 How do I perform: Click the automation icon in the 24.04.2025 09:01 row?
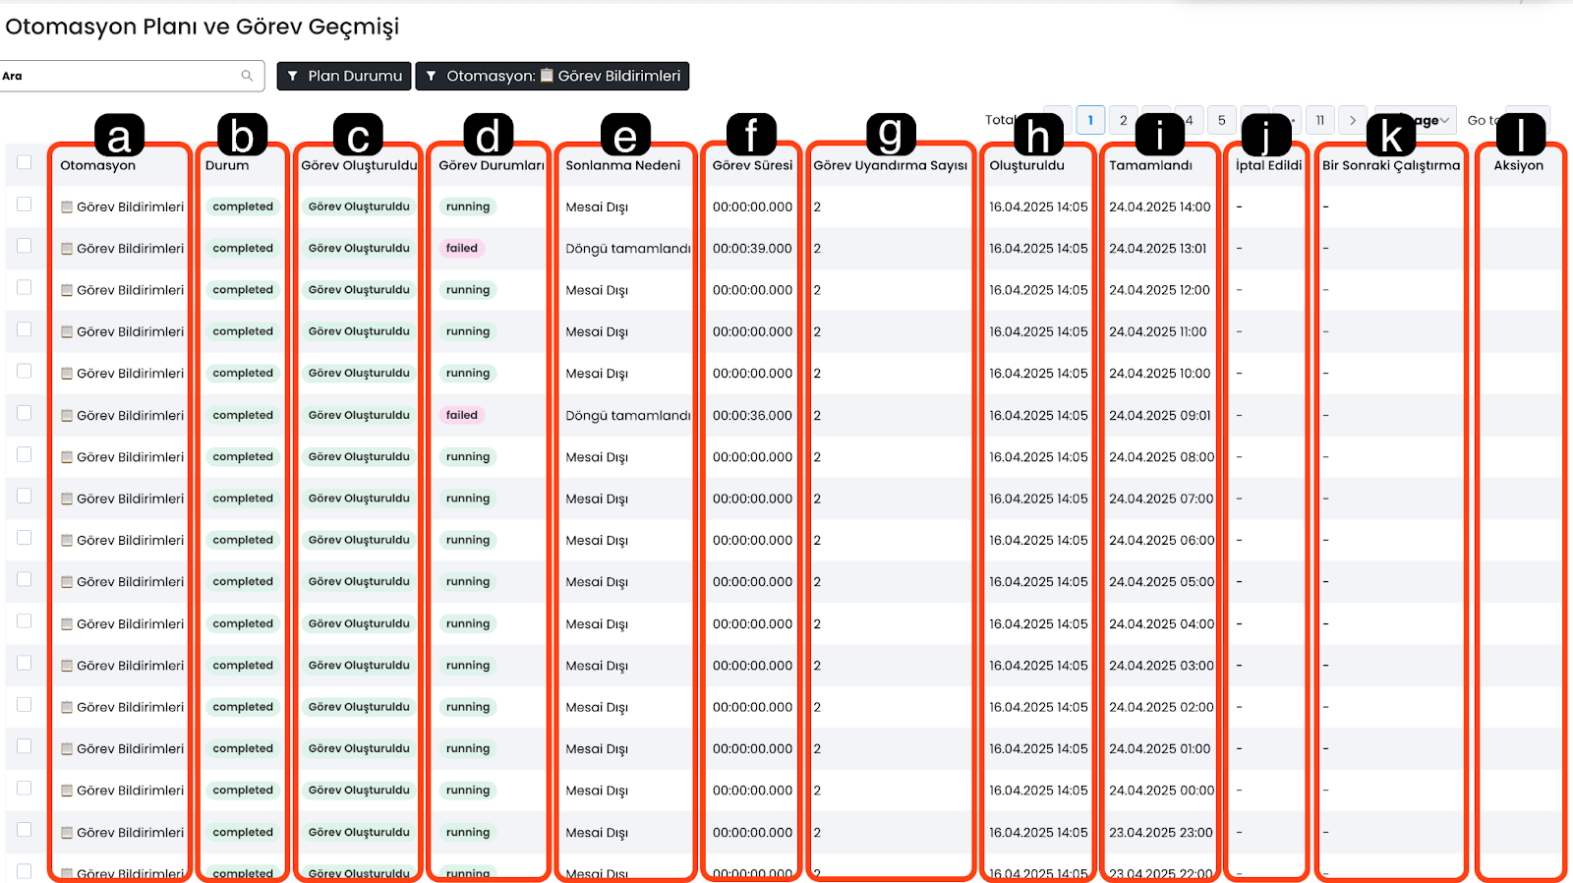67,416
